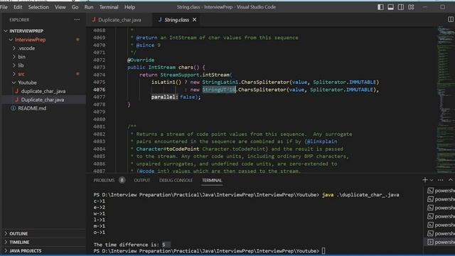Click the problems count badge 8
455x256 pixels.
pyautogui.click(x=122, y=180)
